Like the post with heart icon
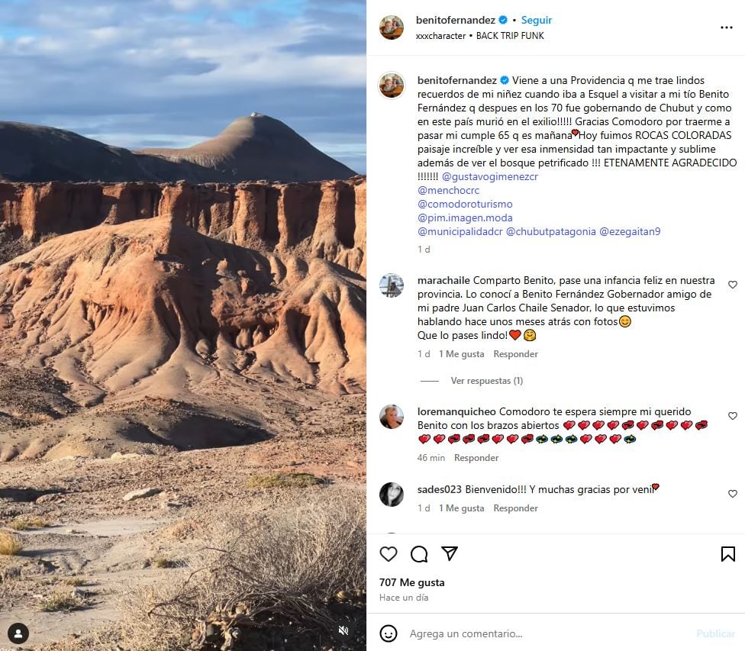Image resolution: width=745 pixels, height=651 pixels. click(x=389, y=554)
